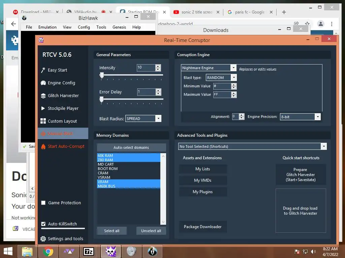Enable the Game Protection checkbox
The width and height of the screenshot is (345, 258).
43,203
